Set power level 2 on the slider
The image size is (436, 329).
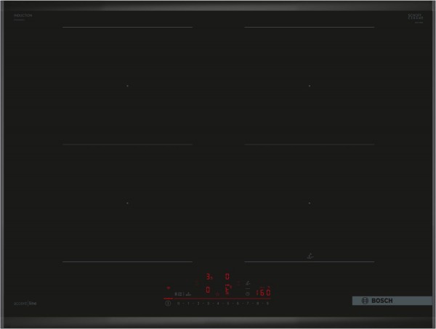(x=198, y=304)
